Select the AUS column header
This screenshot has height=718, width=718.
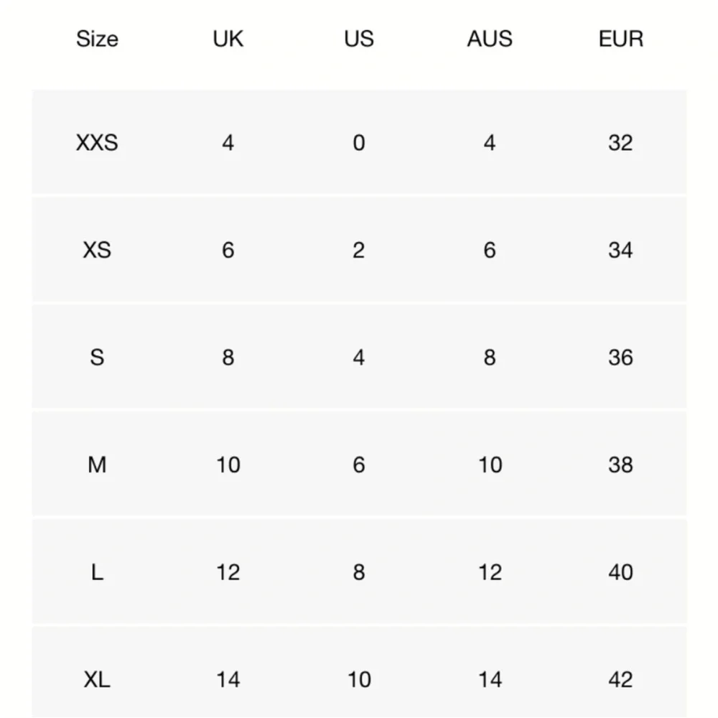click(490, 39)
